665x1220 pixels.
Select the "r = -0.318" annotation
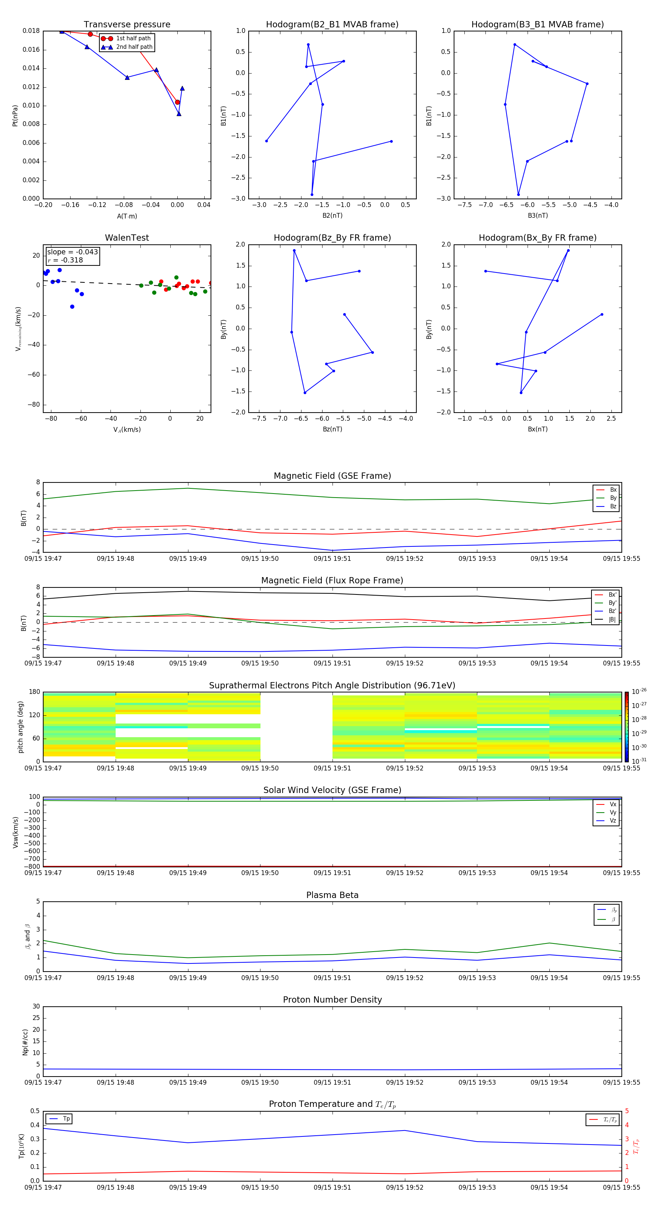pos(65,260)
